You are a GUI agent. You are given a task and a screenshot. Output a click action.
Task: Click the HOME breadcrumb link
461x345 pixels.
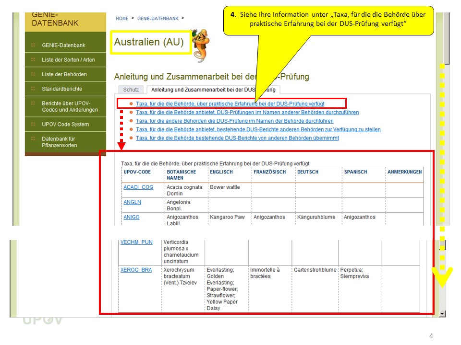pyautogui.click(x=122, y=19)
